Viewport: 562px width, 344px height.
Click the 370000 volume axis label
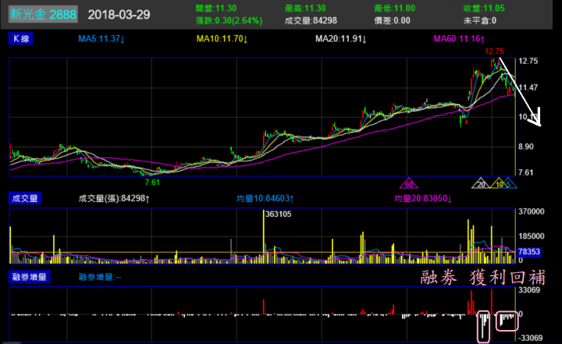[x=532, y=211]
